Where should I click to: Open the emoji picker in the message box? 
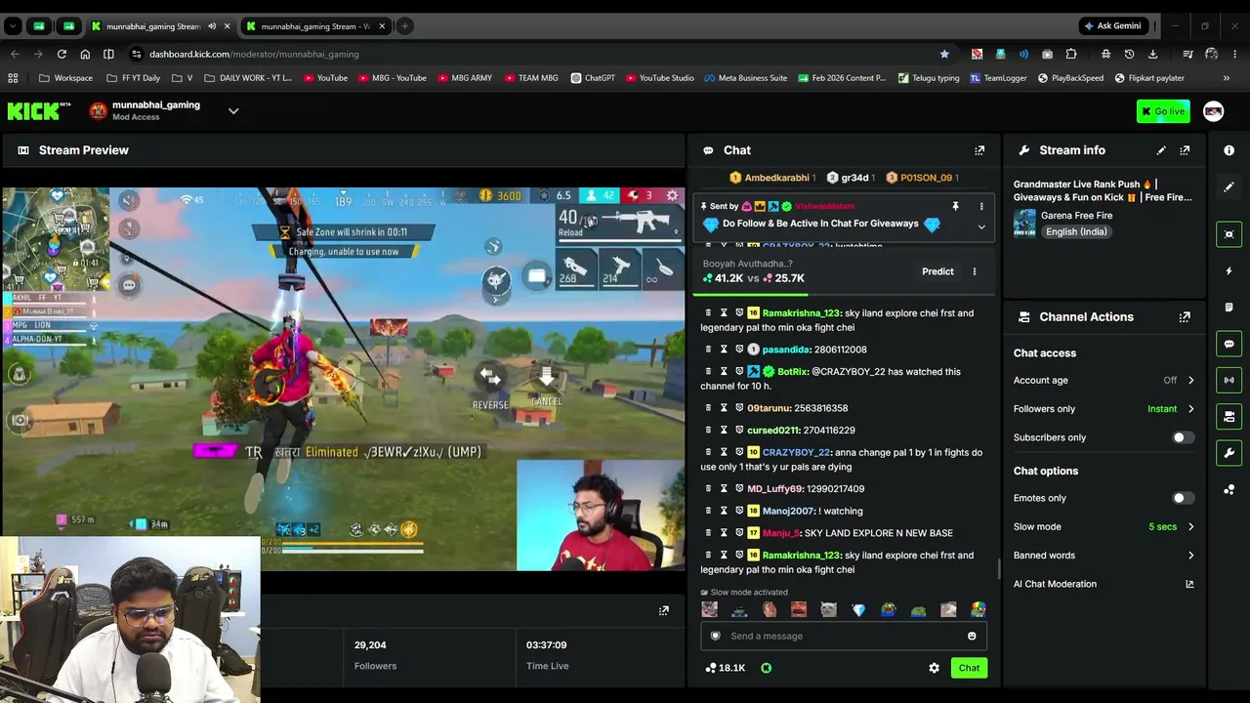coord(972,637)
